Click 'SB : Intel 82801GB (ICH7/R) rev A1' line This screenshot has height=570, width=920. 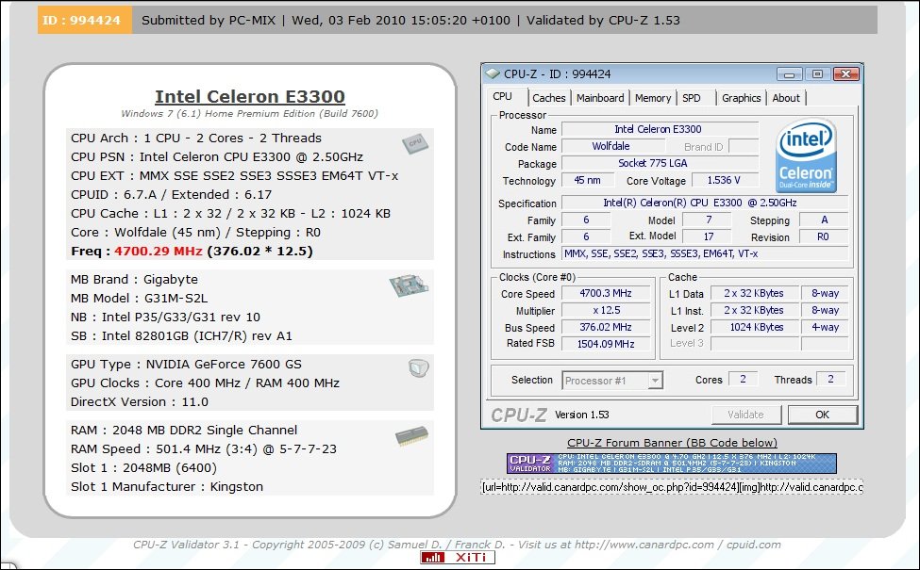(181, 336)
